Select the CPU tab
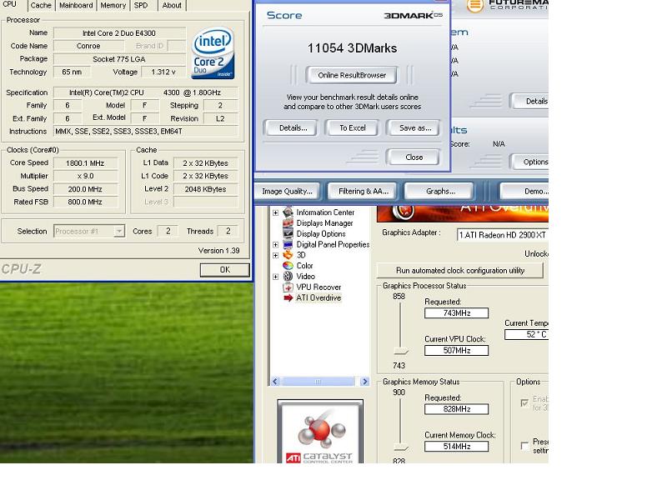 click(x=10, y=5)
